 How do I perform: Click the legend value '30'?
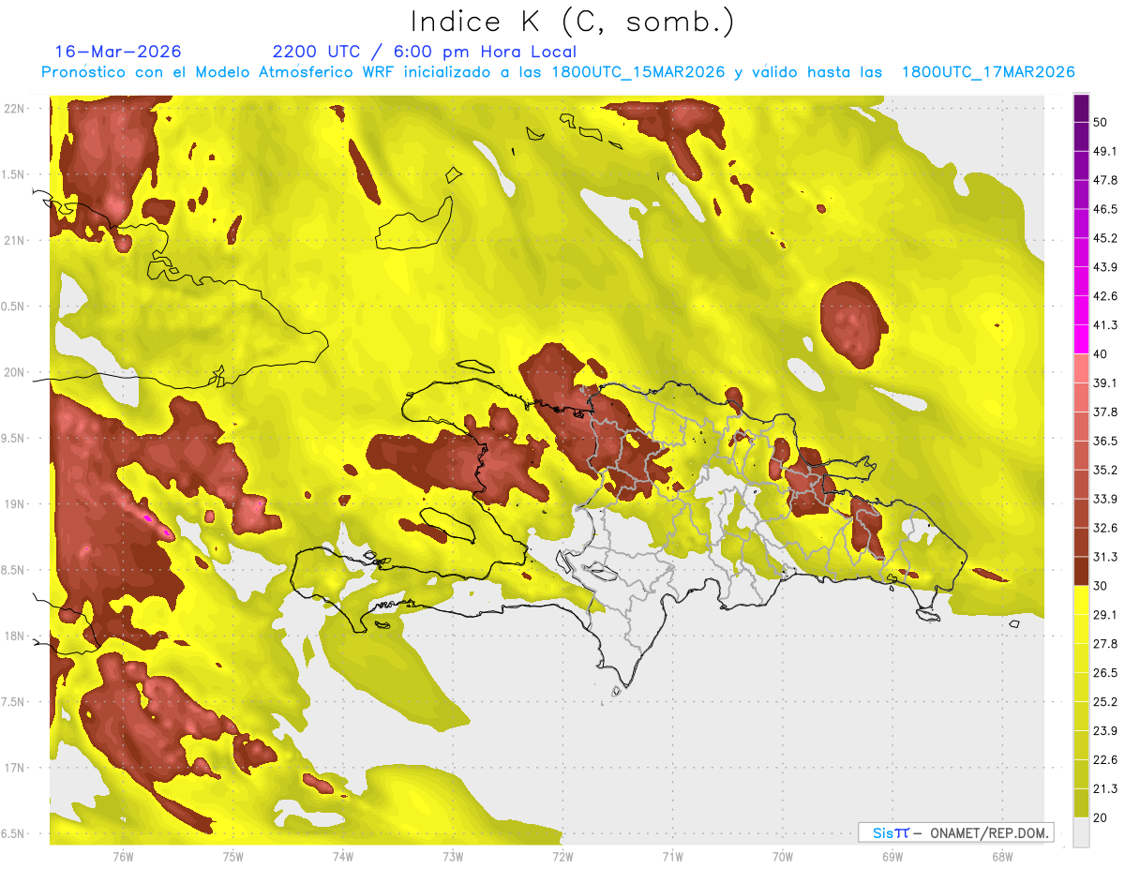click(1101, 586)
